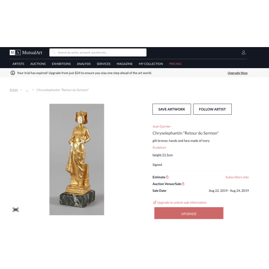Viewport: 269px width, 269px height.
Task: Follow the Upgrade Now link
Action: point(238,73)
